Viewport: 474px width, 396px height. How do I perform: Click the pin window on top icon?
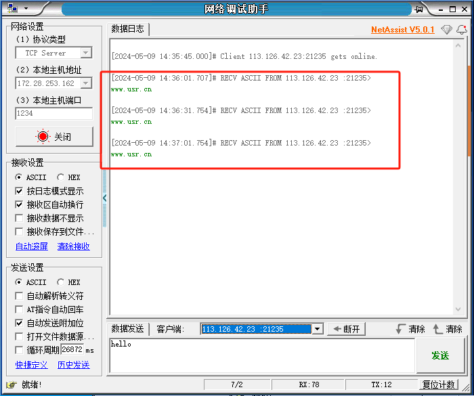pyautogui.click(x=419, y=9)
